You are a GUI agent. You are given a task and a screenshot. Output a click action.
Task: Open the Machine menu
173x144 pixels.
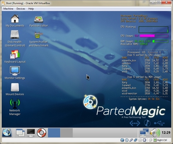(8, 9)
